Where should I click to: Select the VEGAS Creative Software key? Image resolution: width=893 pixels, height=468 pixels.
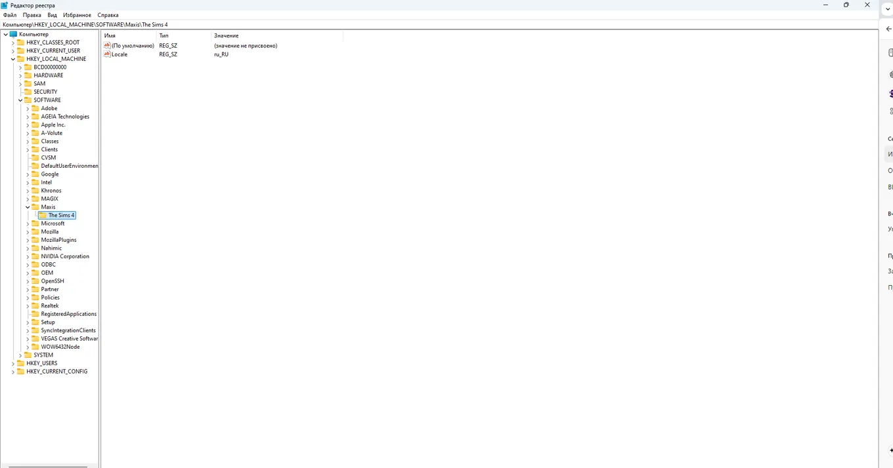click(x=69, y=339)
